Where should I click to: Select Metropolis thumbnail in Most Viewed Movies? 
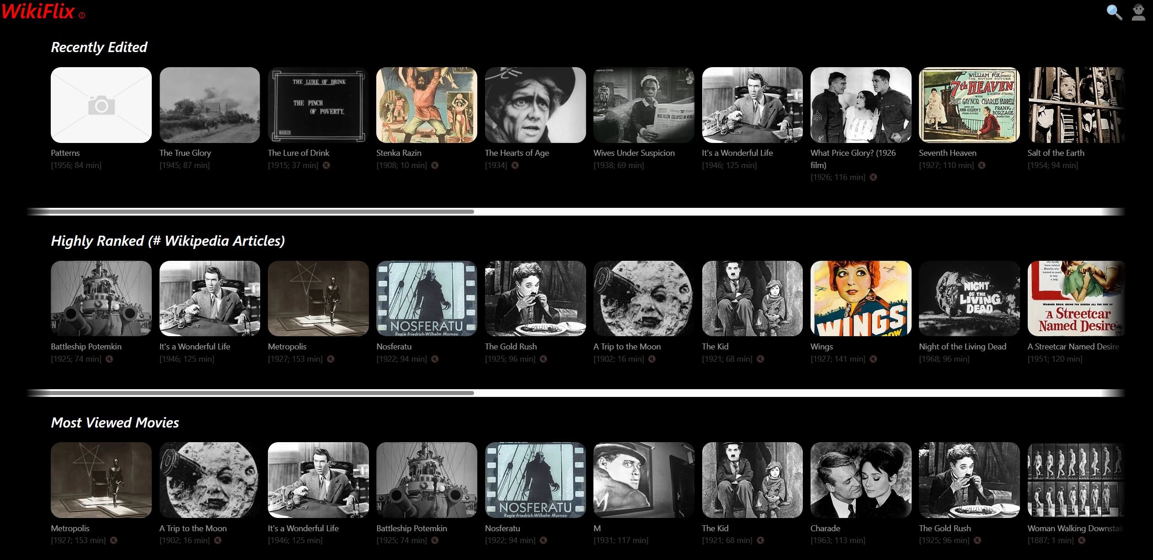[101, 480]
